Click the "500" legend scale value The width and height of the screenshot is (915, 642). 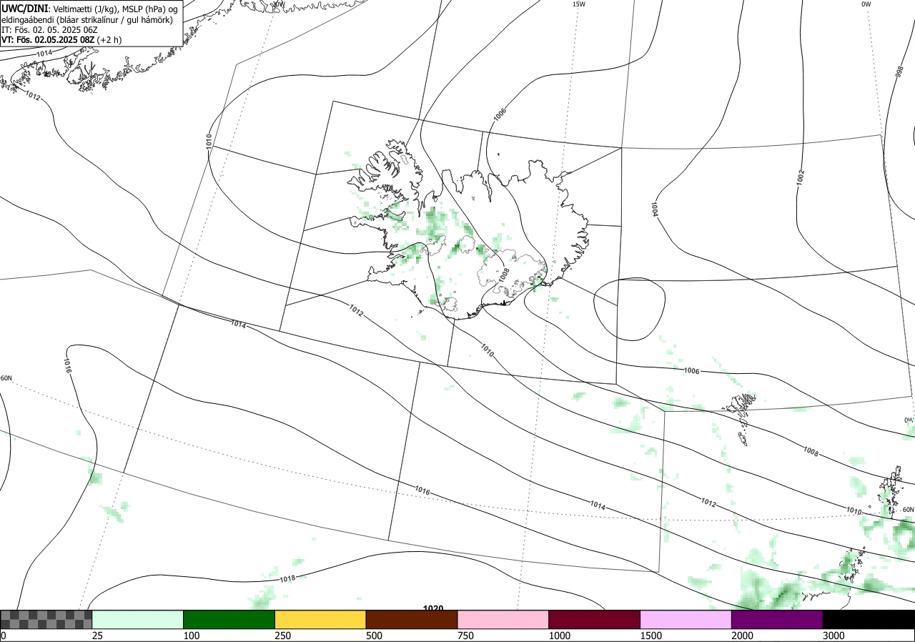374,636
